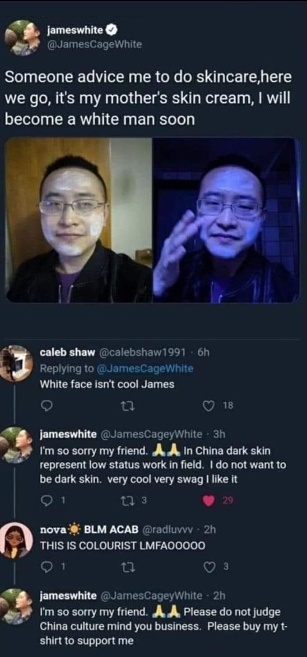The width and height of the screenshot is (307, 657).
Task: Reply to nova's COLOURIST tweet
Action: 46,567
